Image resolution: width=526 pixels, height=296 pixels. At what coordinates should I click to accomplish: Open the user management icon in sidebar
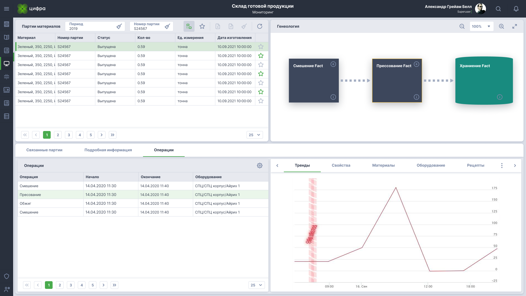click(7, 289)
